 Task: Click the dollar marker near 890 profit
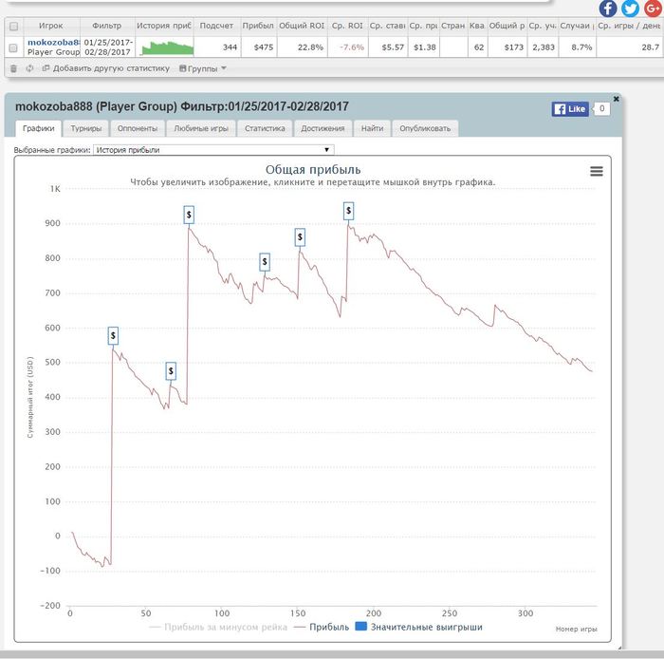pos(189,215)
